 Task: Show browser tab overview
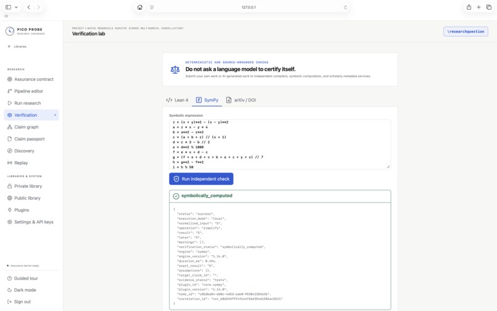tap(489, 7)
